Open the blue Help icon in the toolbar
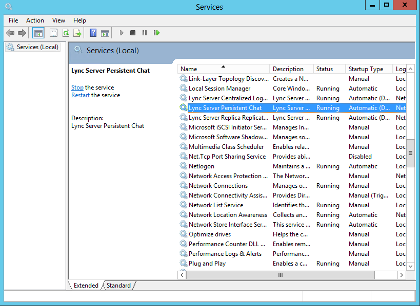 [x=93, y=33]
